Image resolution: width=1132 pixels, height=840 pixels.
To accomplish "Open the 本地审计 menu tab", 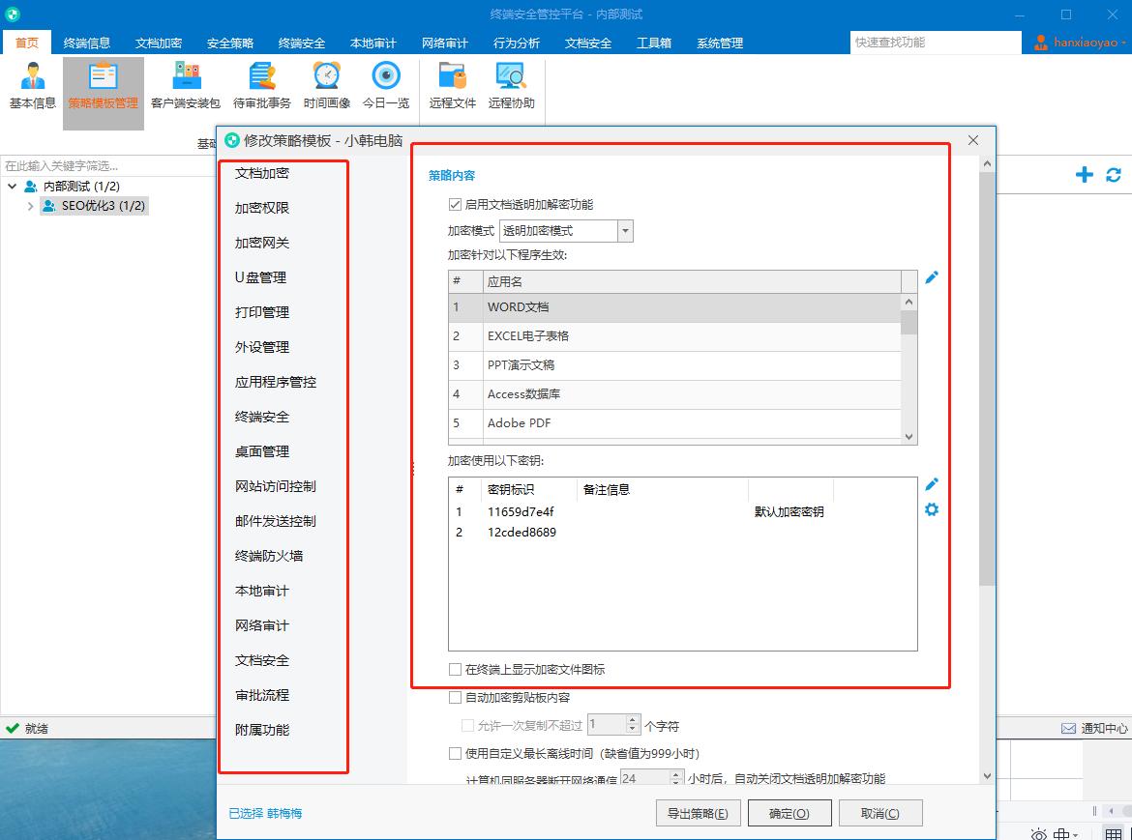I will pyautogui.click(x=372, y=43).
